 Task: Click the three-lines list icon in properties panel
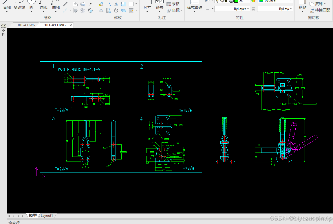(x=208, y=9)
